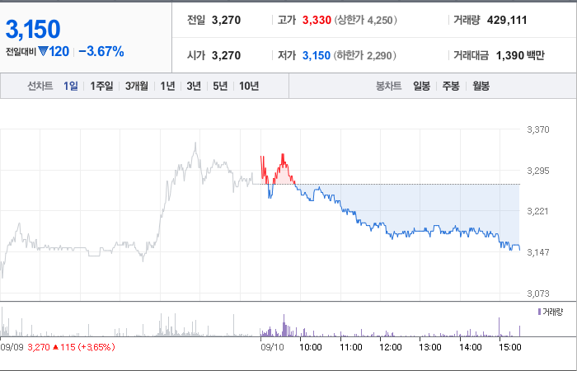Click the red peak on the price line

click(x=283, y=155)
